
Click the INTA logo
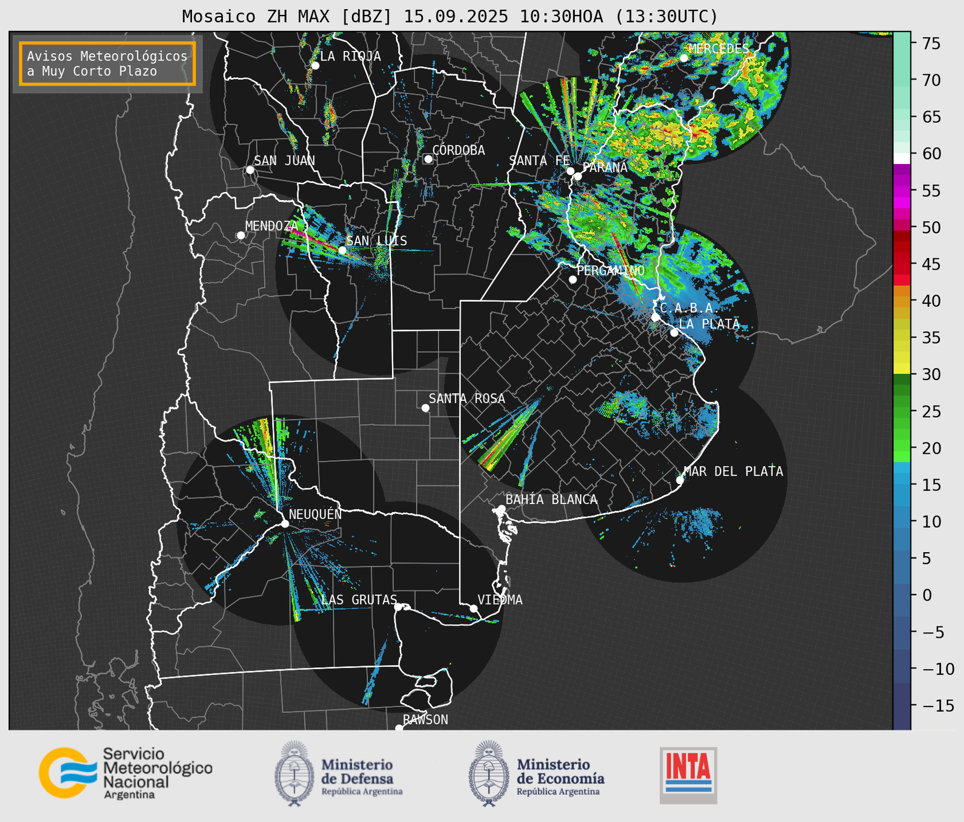[688, 775]
